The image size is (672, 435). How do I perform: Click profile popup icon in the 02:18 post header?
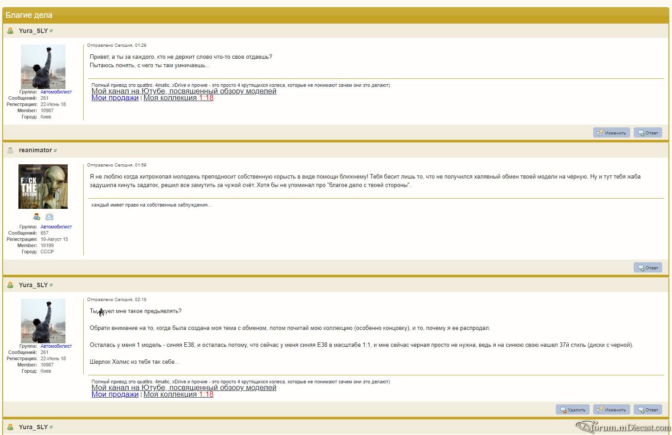point(51,285)
